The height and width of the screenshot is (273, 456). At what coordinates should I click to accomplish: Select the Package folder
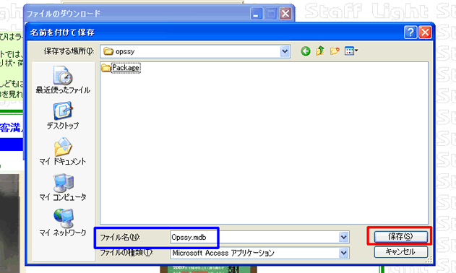pyautogui.click(x=121, y=68)
